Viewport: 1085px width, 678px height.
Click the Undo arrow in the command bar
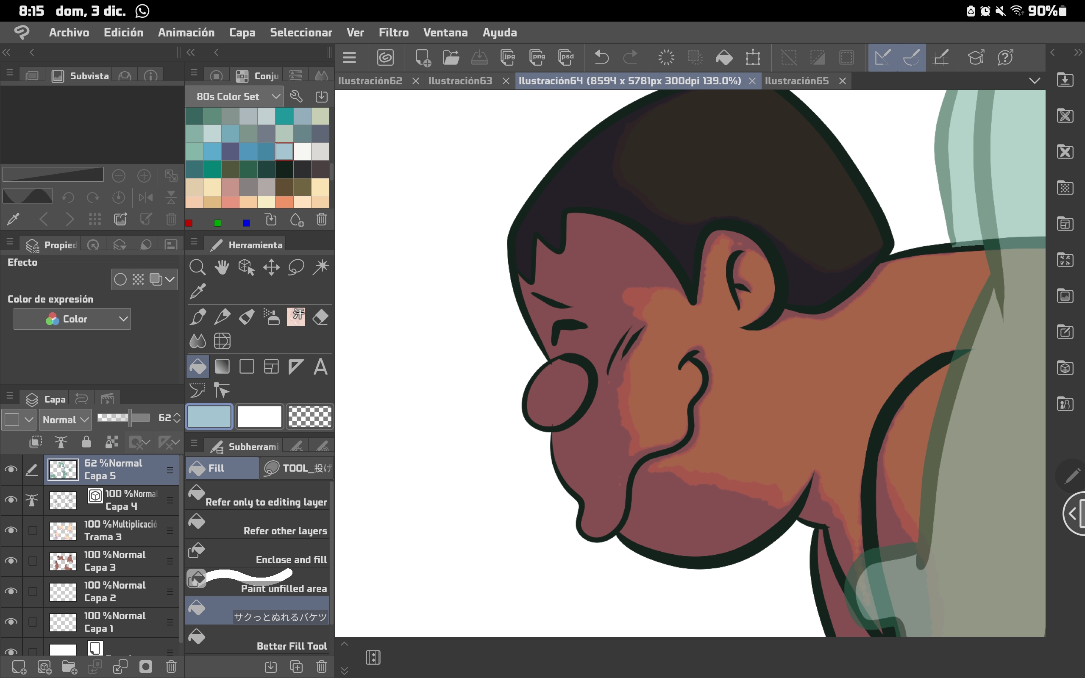pyautogui.click(x=601, y=57)
